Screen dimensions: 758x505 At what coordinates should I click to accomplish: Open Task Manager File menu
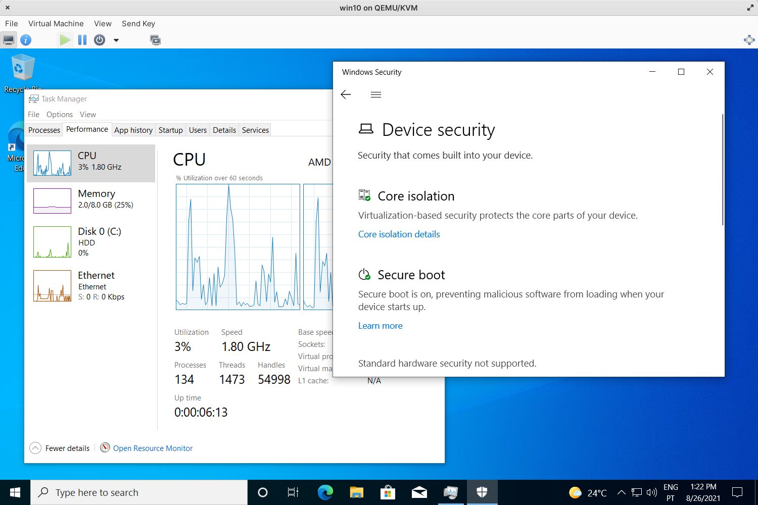pos(33,115)
